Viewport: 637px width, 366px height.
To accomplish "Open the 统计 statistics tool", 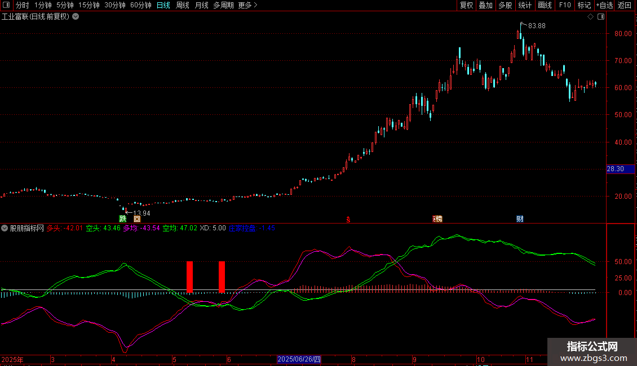I will (x=524, y=5).
